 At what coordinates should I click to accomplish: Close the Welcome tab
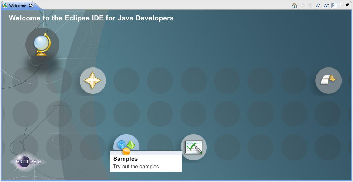[31, 5]
